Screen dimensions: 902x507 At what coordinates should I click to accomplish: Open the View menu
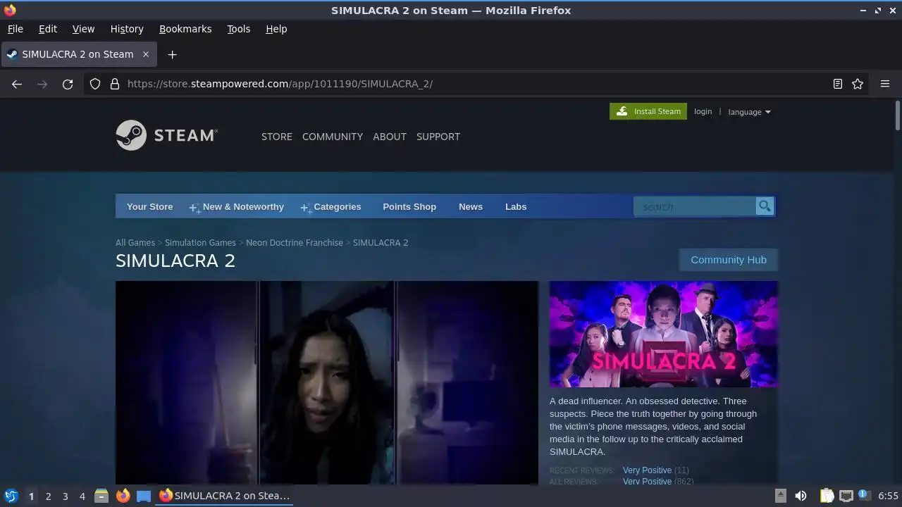83,29
